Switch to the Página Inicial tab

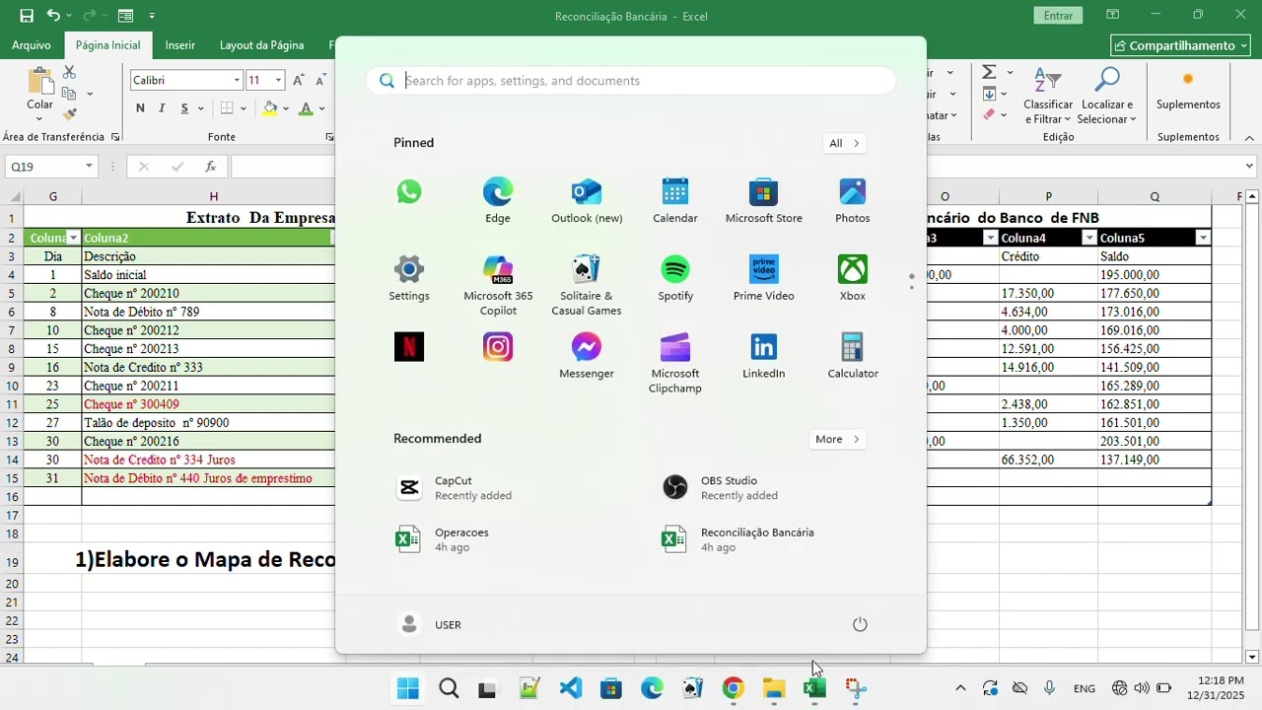107,45
